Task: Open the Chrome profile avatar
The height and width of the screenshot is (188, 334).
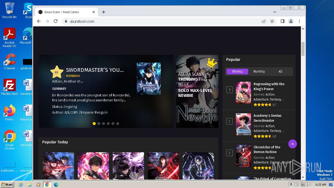Action: tap(291, 21)
